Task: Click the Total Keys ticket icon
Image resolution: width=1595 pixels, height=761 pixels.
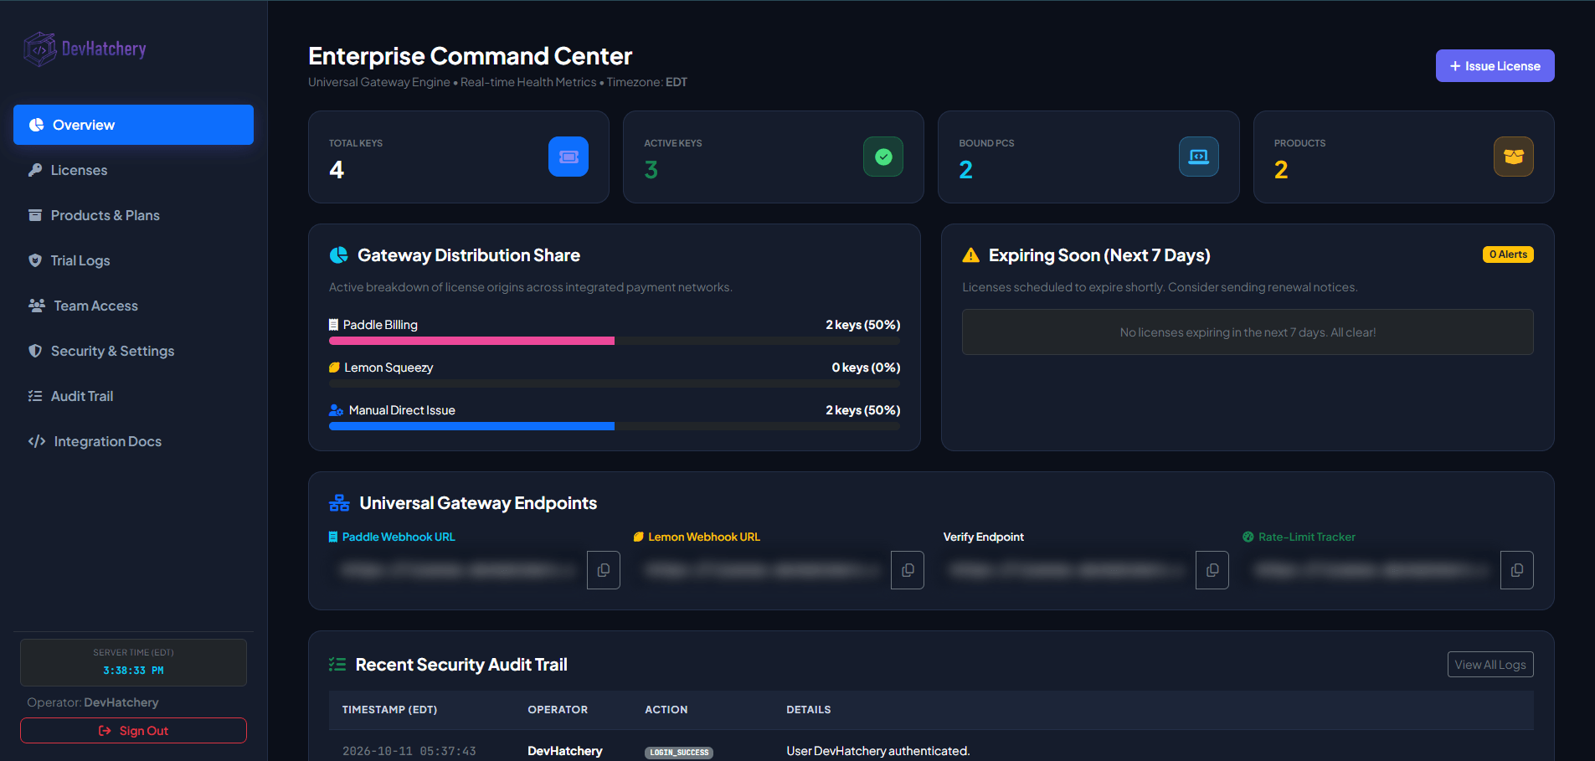Action: [569, 157]
